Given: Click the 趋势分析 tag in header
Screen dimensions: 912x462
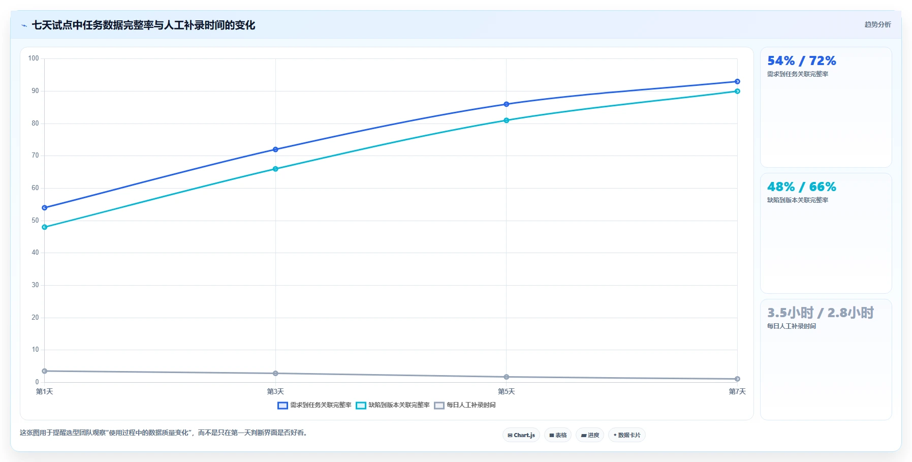Looking at the screenshot, I should (877, 24).
